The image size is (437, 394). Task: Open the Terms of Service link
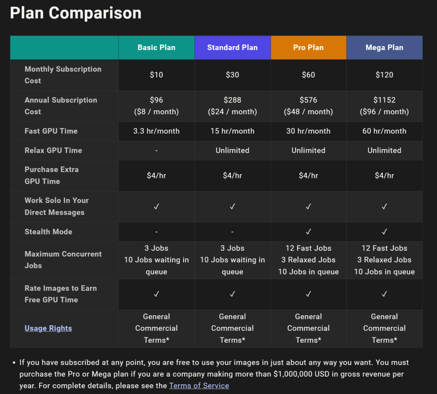click(199, 385)
